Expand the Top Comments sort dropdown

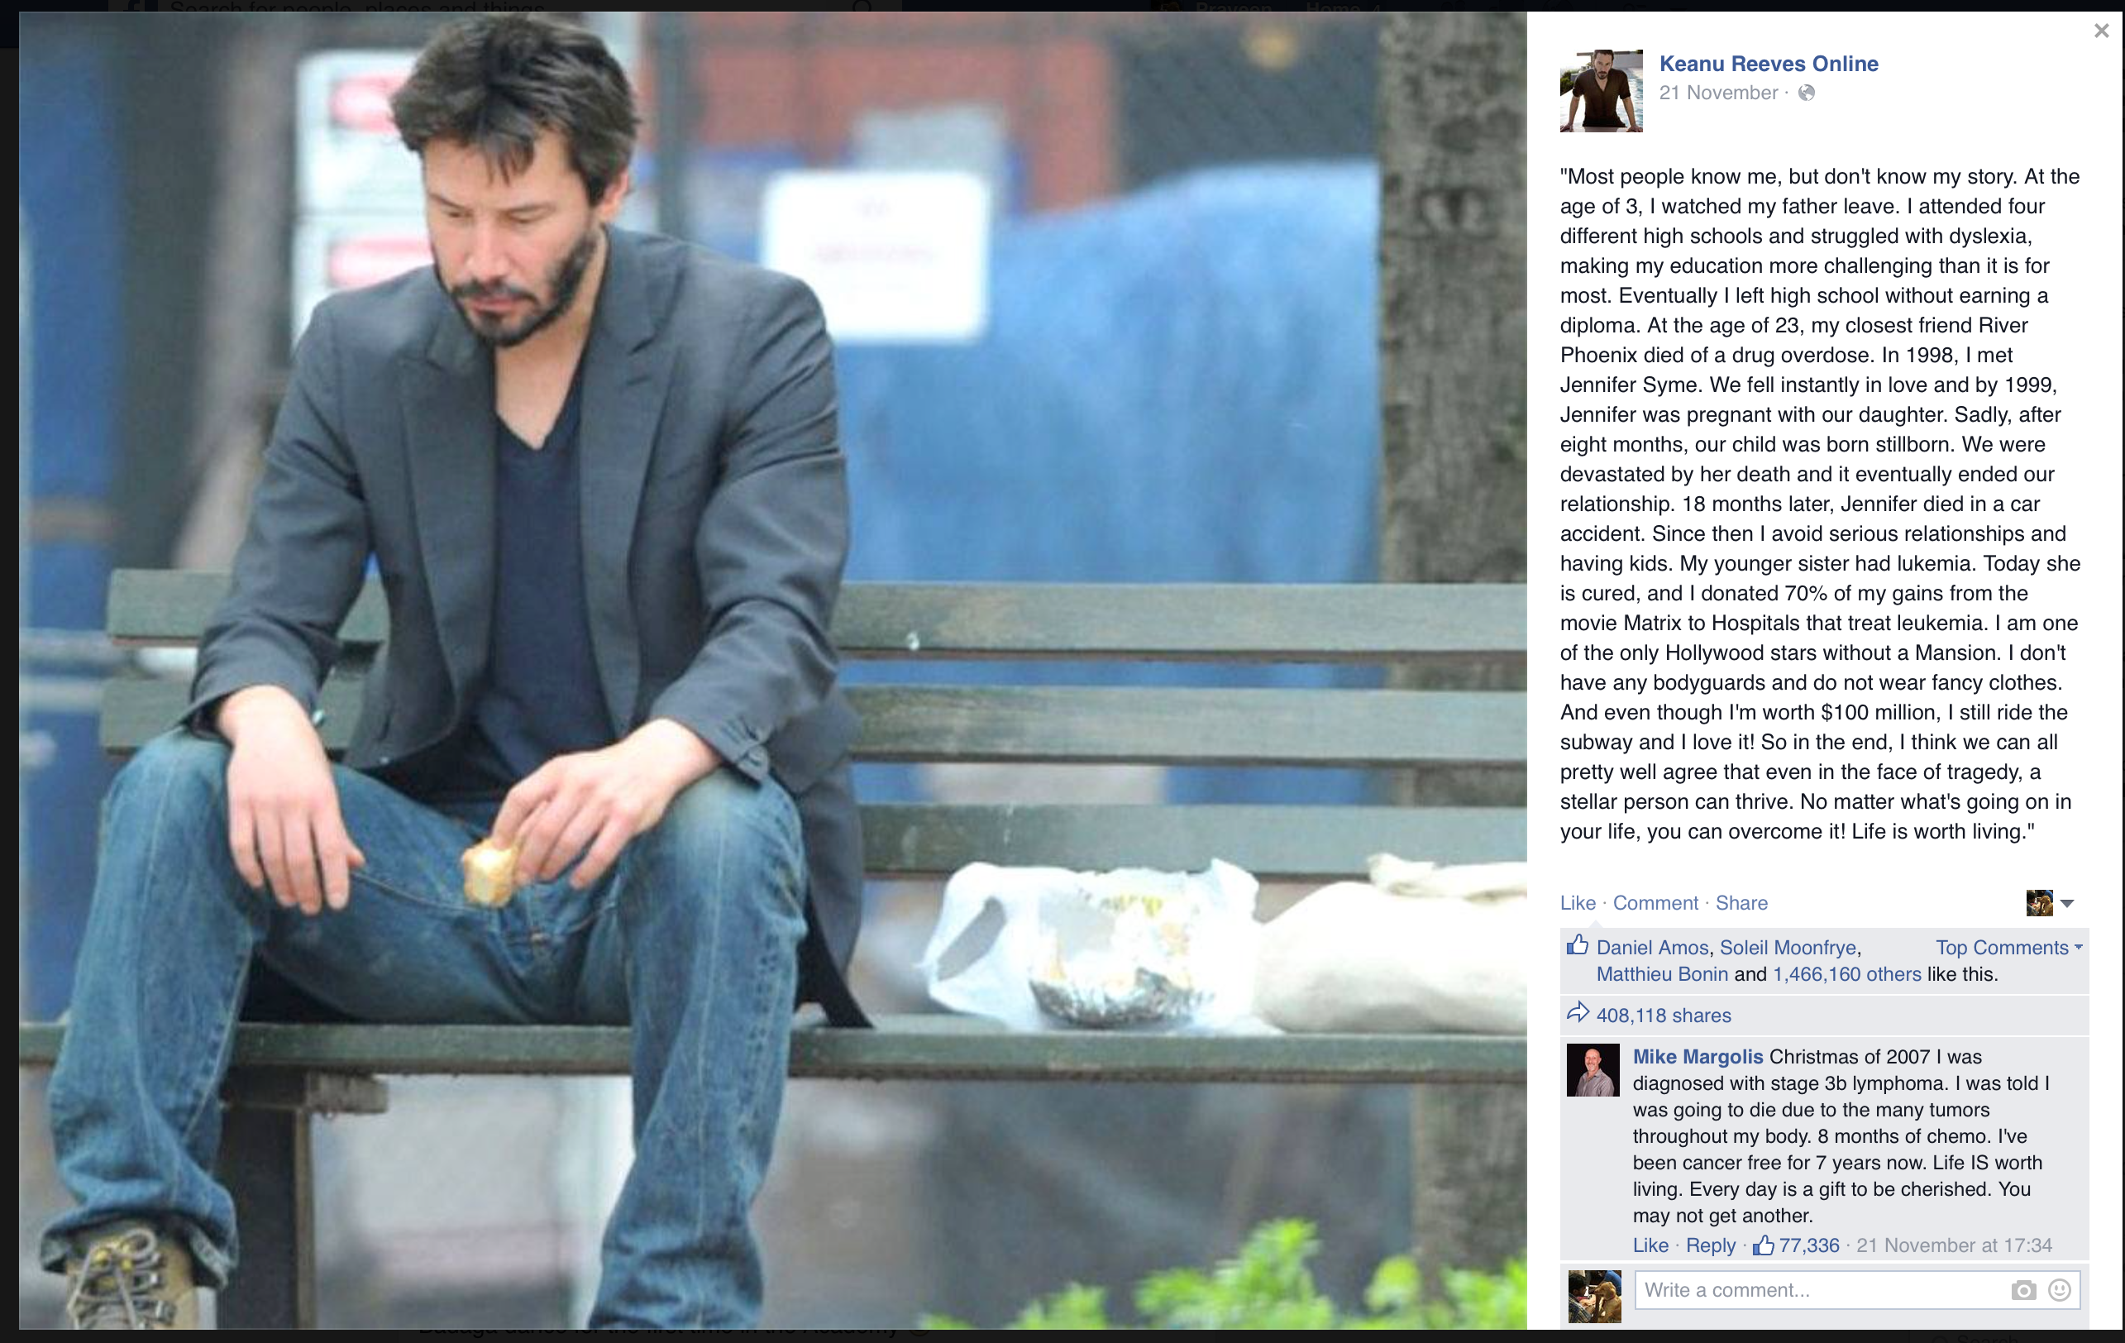[2008, 948]
